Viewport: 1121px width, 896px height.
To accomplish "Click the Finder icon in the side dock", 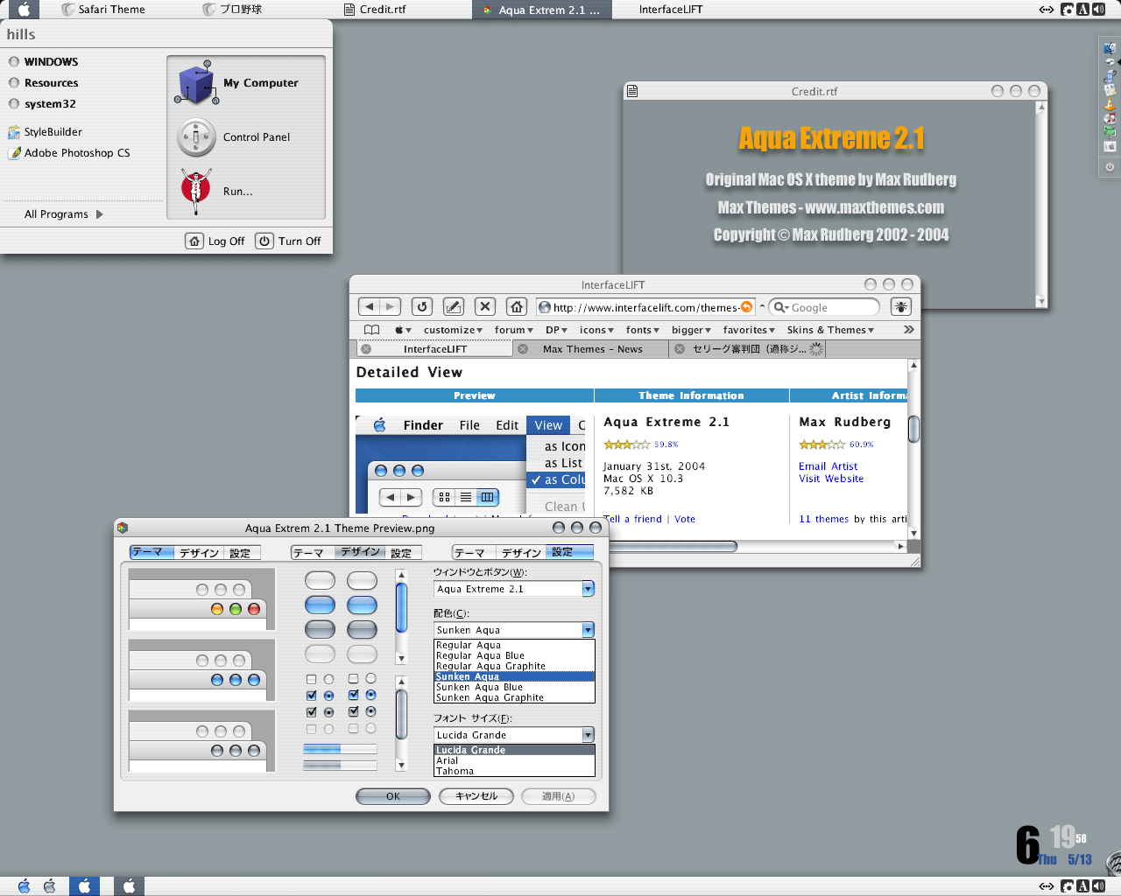I will (x=1110, y=48).
